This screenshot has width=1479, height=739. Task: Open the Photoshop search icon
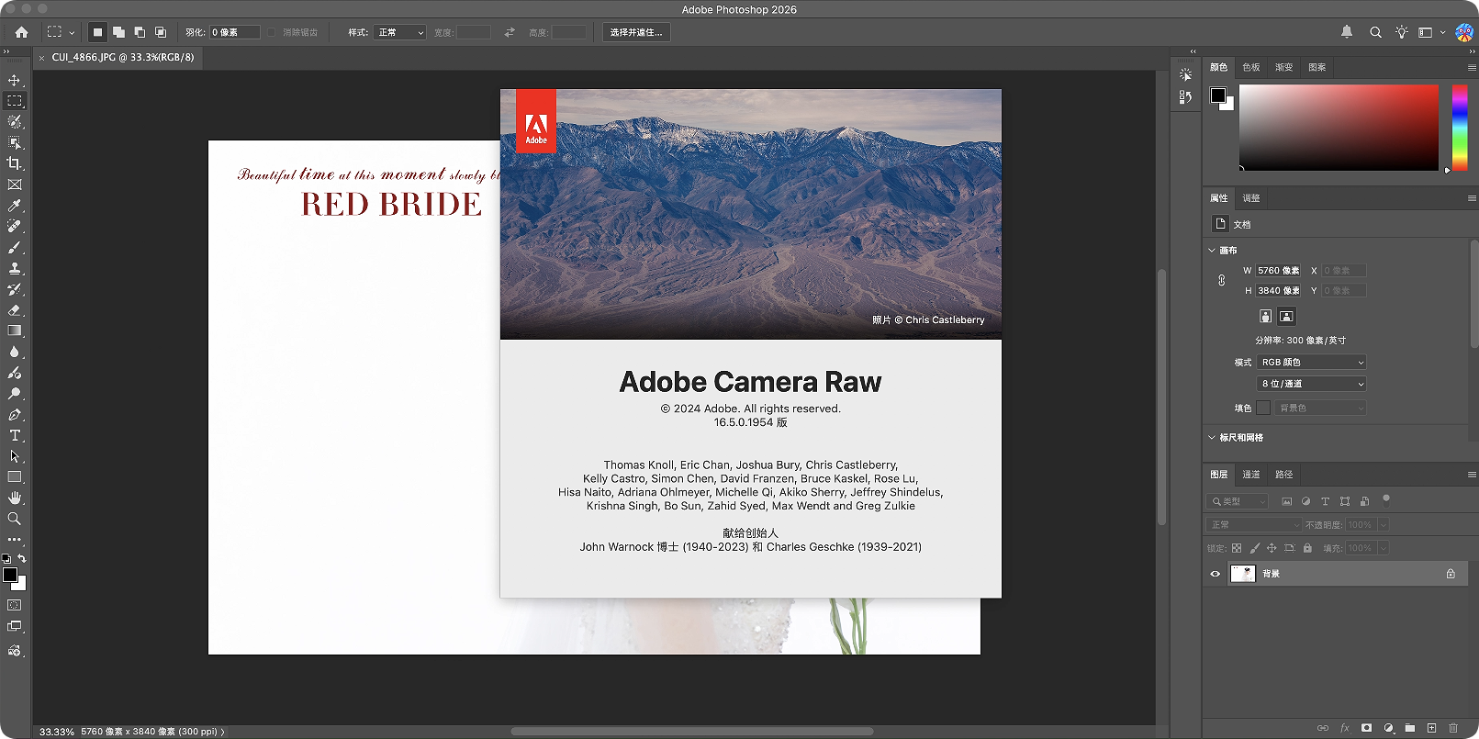click(x=1375, y=32)
